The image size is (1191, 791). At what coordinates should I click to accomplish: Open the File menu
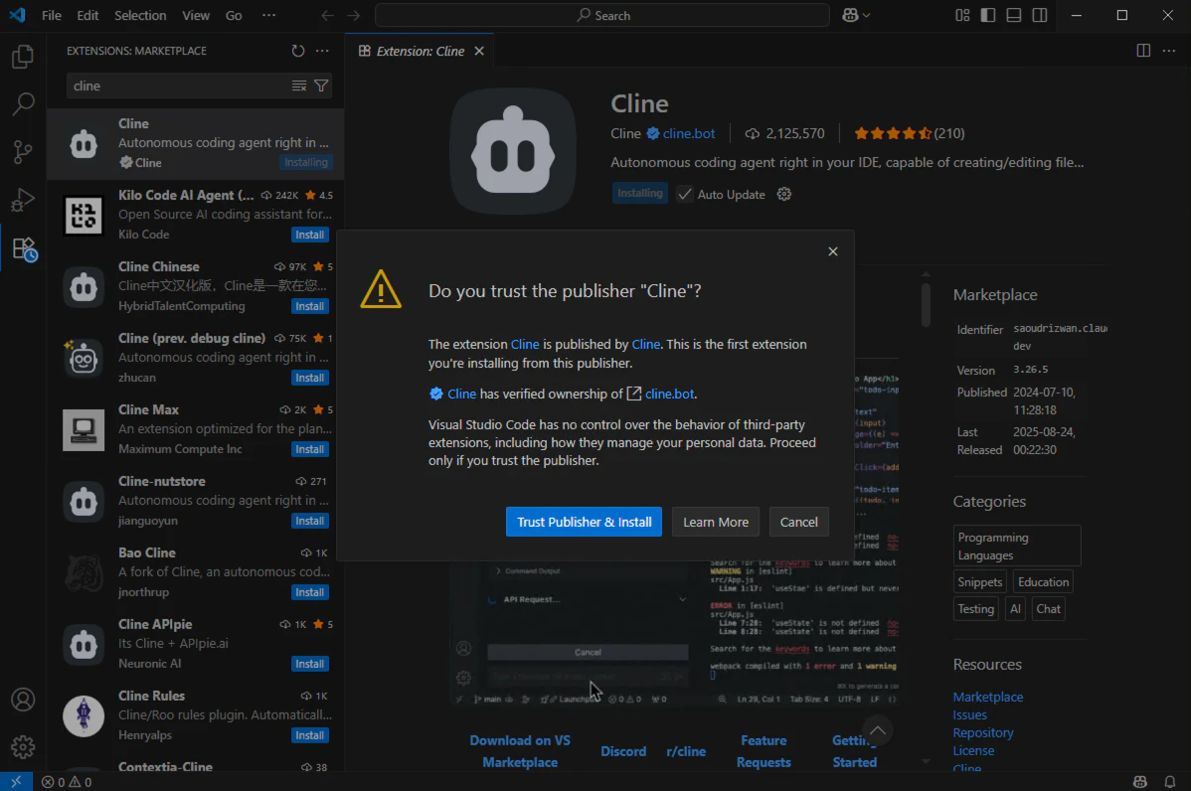click(x=52, y=15)
